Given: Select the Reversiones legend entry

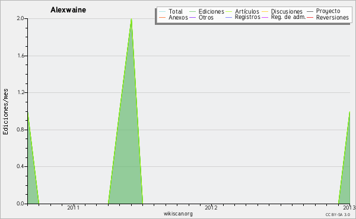Looking at the screenshot, I should pyautogui.click(x=332, y=17).
